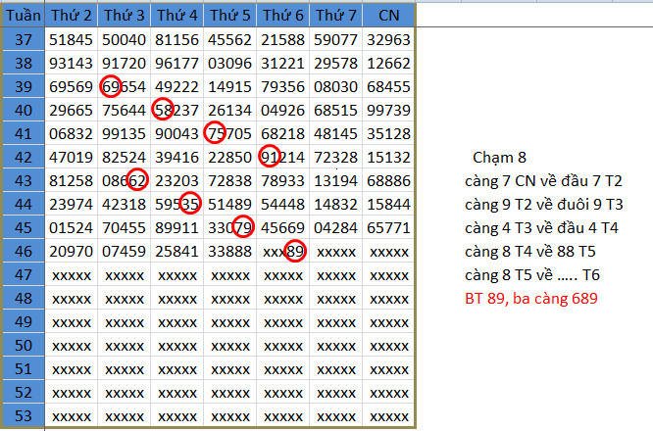
Task: Click cell with value 47019
Action: tap(72, 158)
